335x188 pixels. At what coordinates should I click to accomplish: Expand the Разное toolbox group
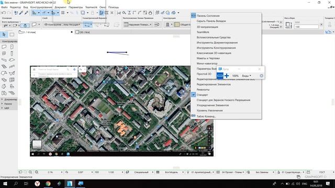click(9, 104)
